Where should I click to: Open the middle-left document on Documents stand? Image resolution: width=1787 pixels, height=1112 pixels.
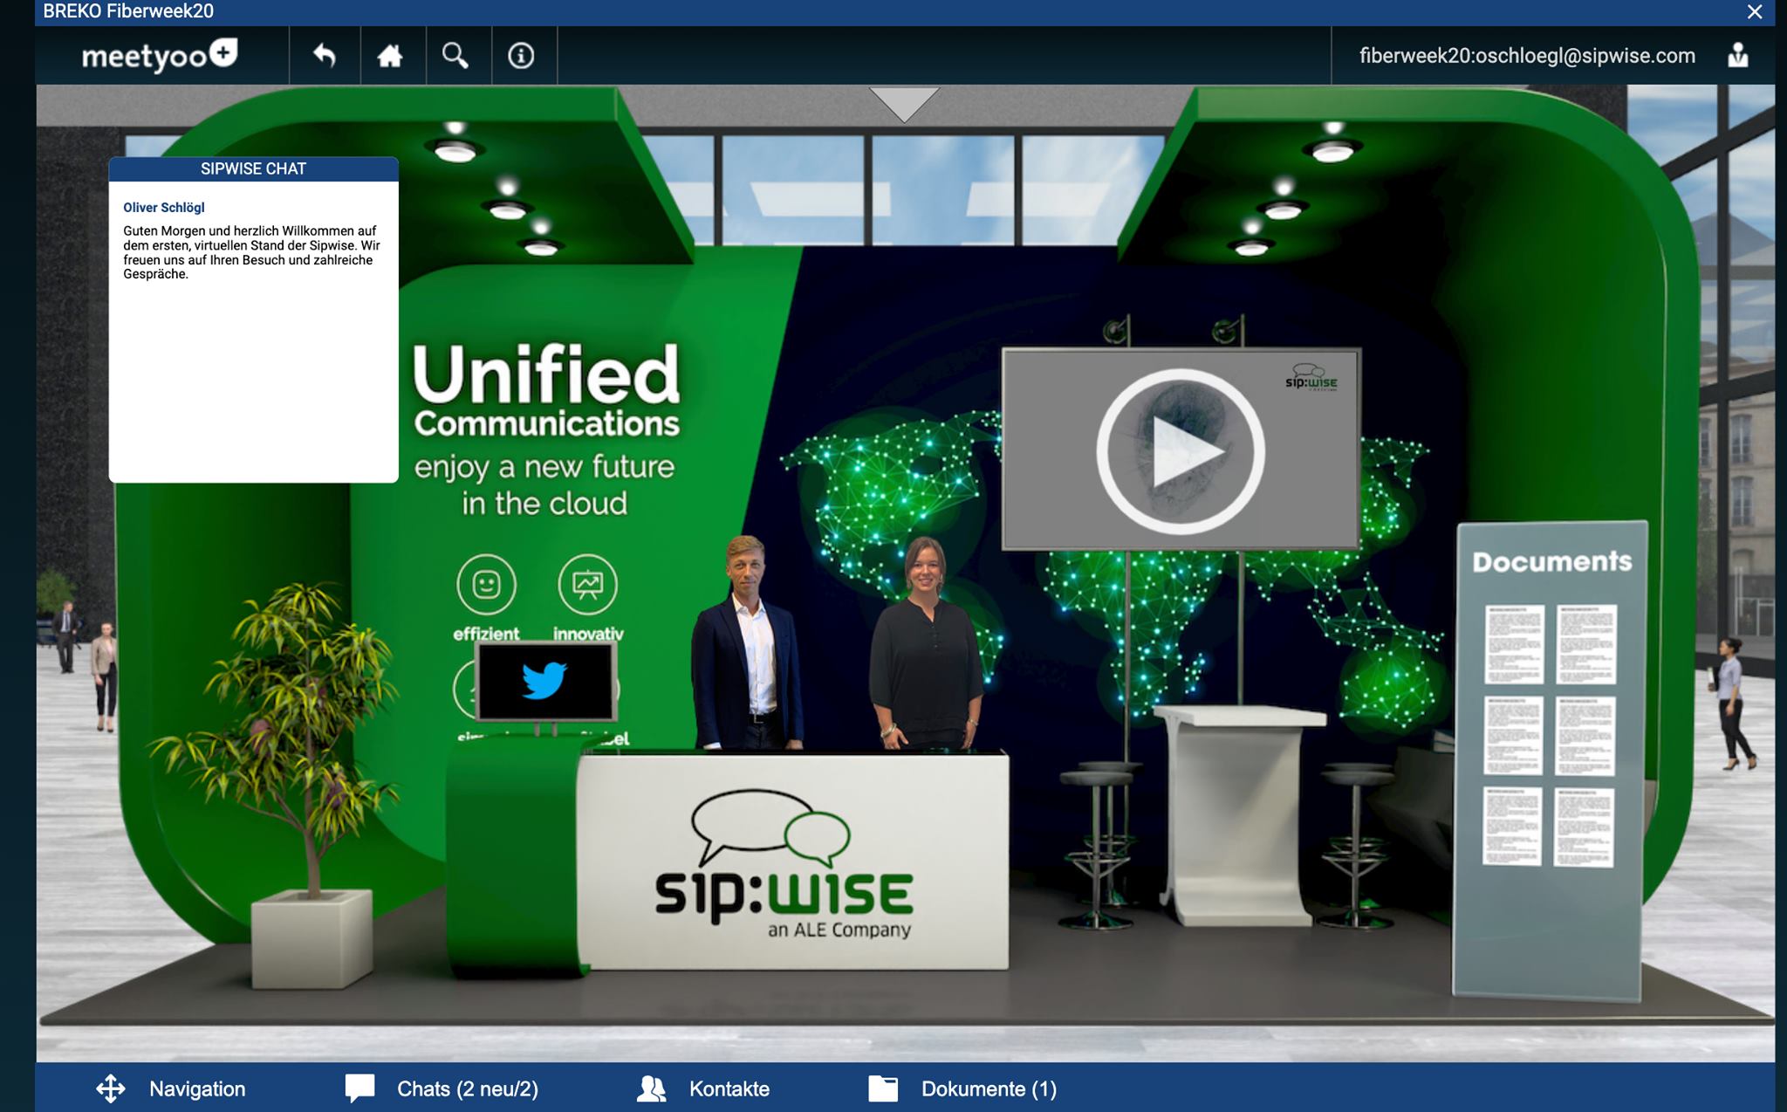click(1513, 735)
